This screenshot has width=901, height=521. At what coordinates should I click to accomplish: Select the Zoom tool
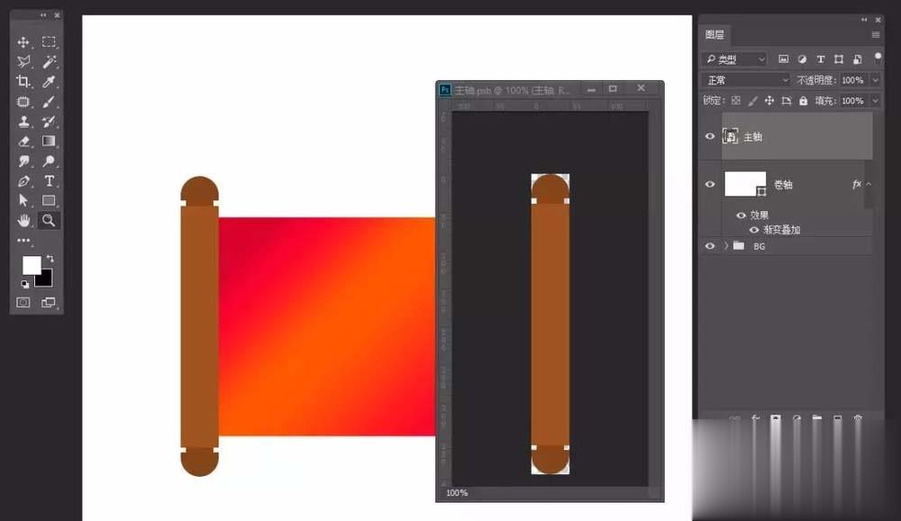pyautogui.click(x=49, y=220)
